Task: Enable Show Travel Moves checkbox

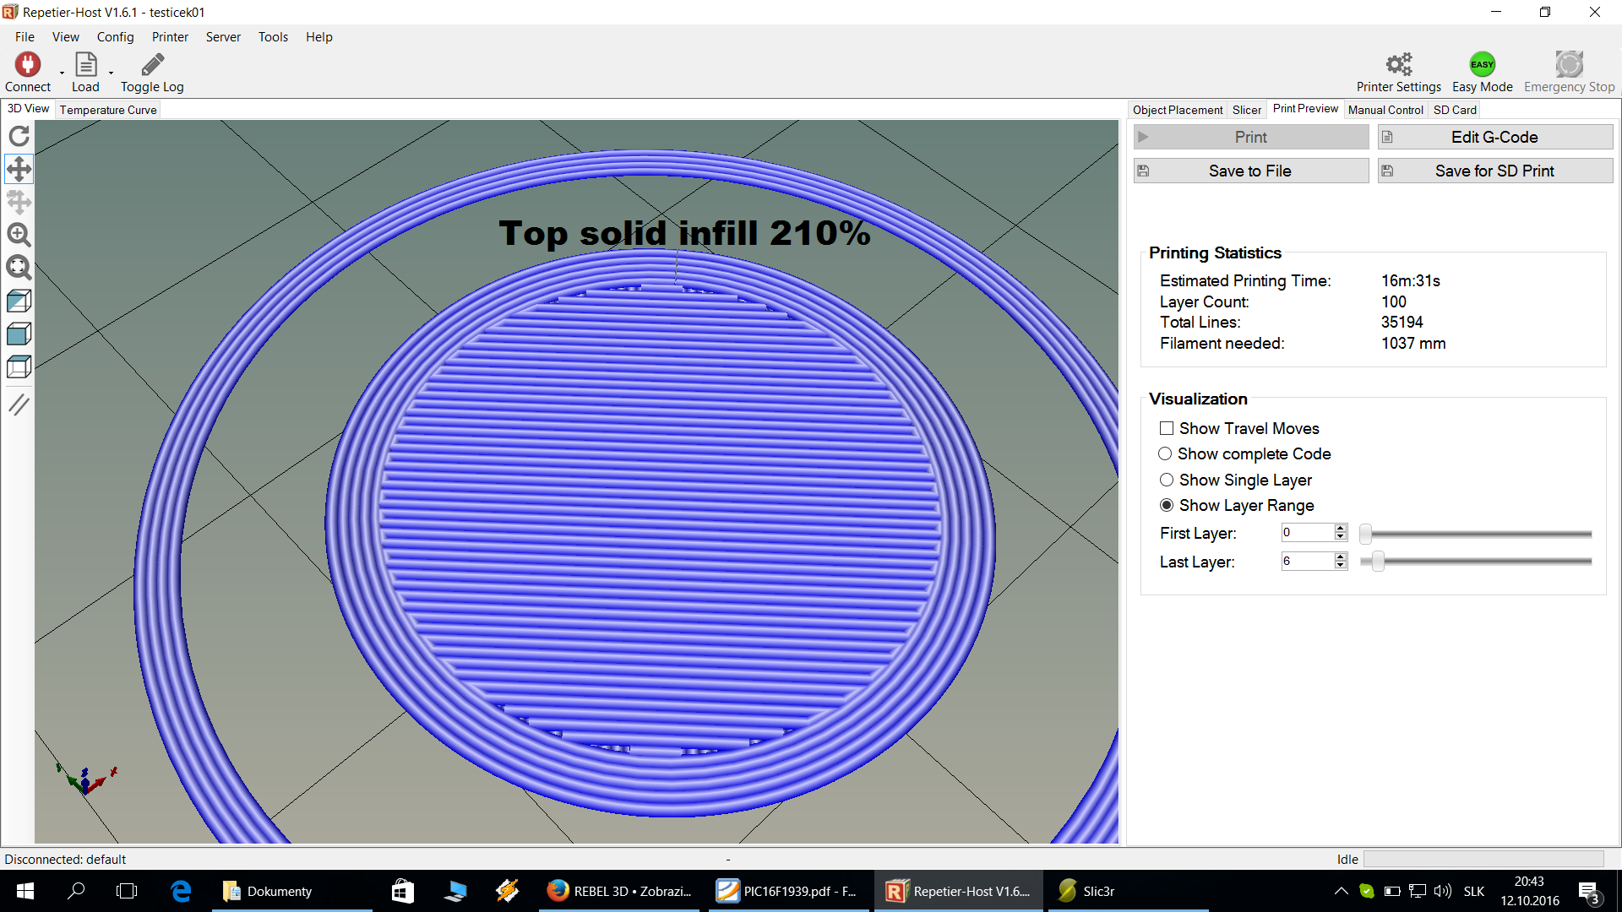Action: coord(1167,428)
